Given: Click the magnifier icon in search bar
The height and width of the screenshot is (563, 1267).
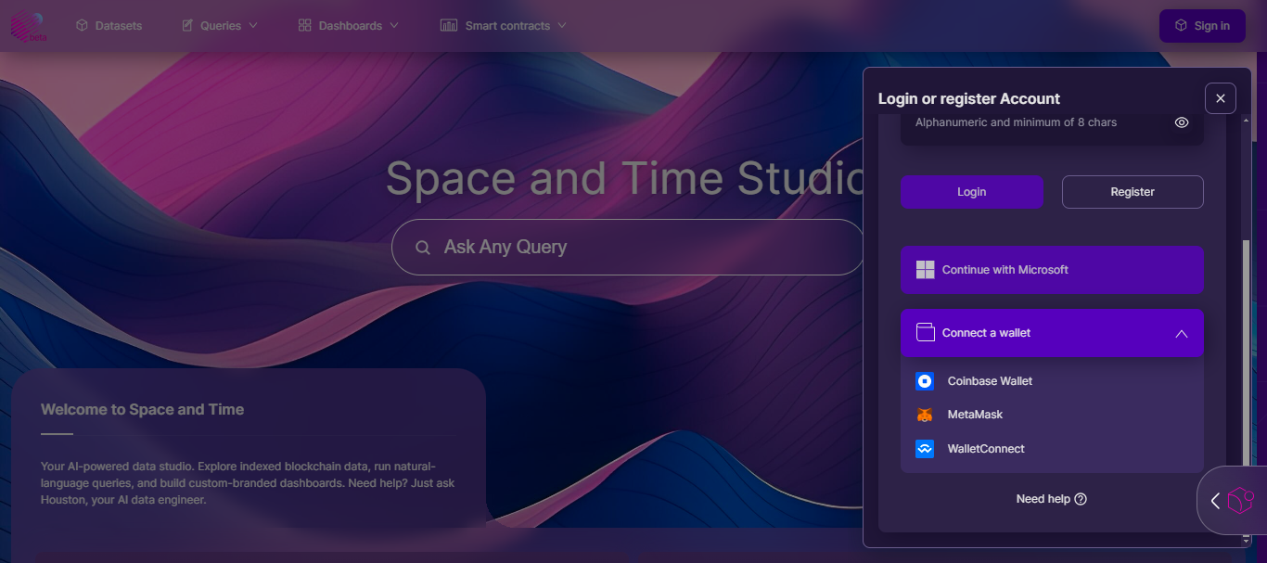Looking at the screenshot, I should (x=423, y=248).
